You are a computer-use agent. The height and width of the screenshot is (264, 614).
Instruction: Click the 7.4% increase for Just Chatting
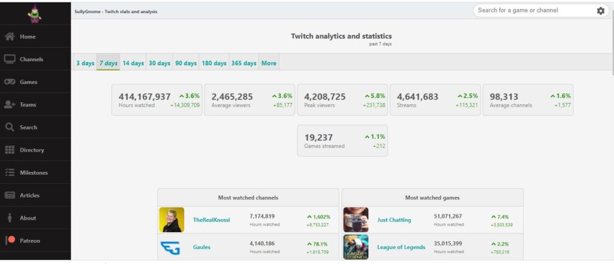point(500,217)
